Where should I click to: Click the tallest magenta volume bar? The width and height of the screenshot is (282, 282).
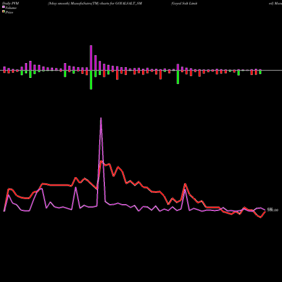(91, 58)
